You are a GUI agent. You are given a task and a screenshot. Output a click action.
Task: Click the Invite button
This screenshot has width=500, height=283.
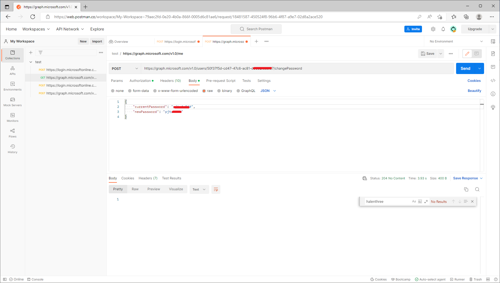click(x=413, y=29)
